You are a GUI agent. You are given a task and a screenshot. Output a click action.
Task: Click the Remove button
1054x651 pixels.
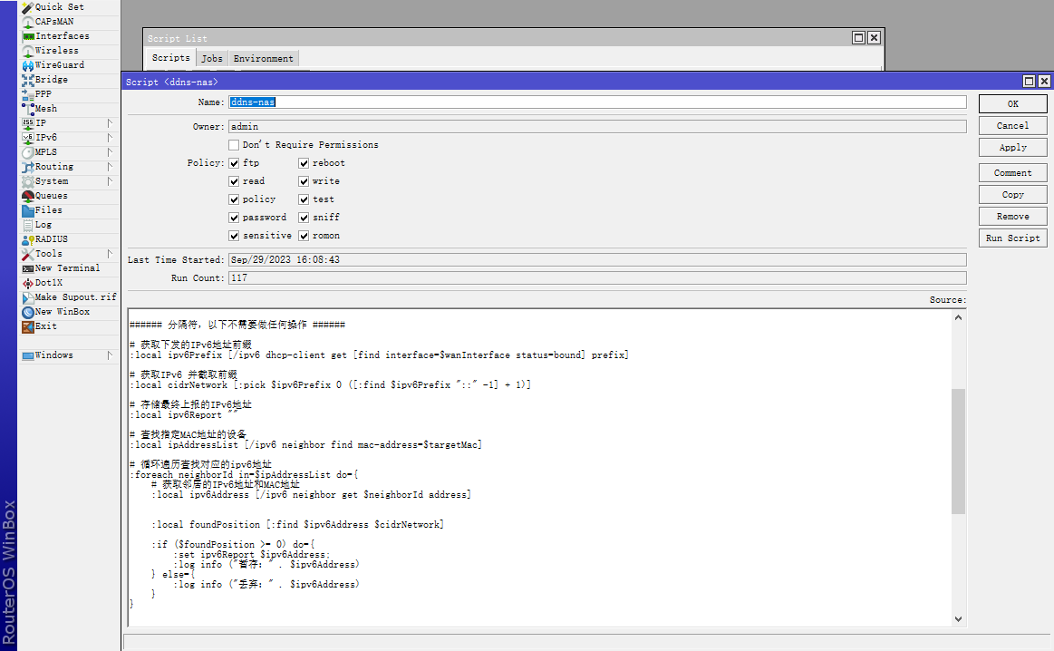1013,217
